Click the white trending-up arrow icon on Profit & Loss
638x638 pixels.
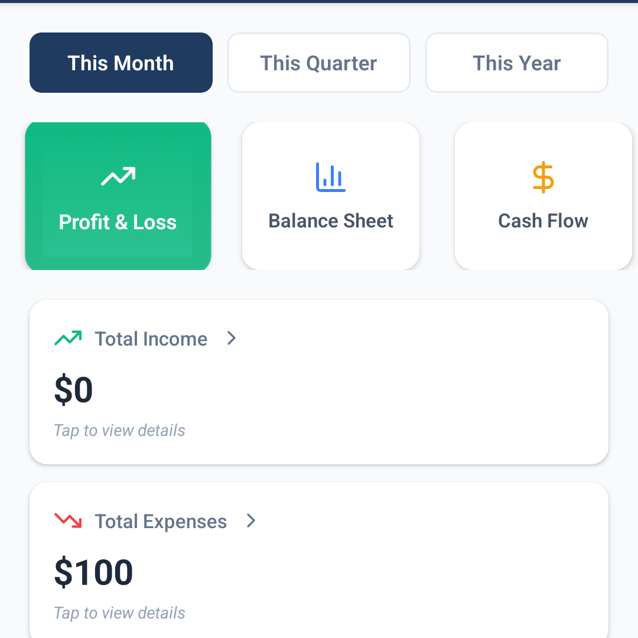click(x=118, y=176)
